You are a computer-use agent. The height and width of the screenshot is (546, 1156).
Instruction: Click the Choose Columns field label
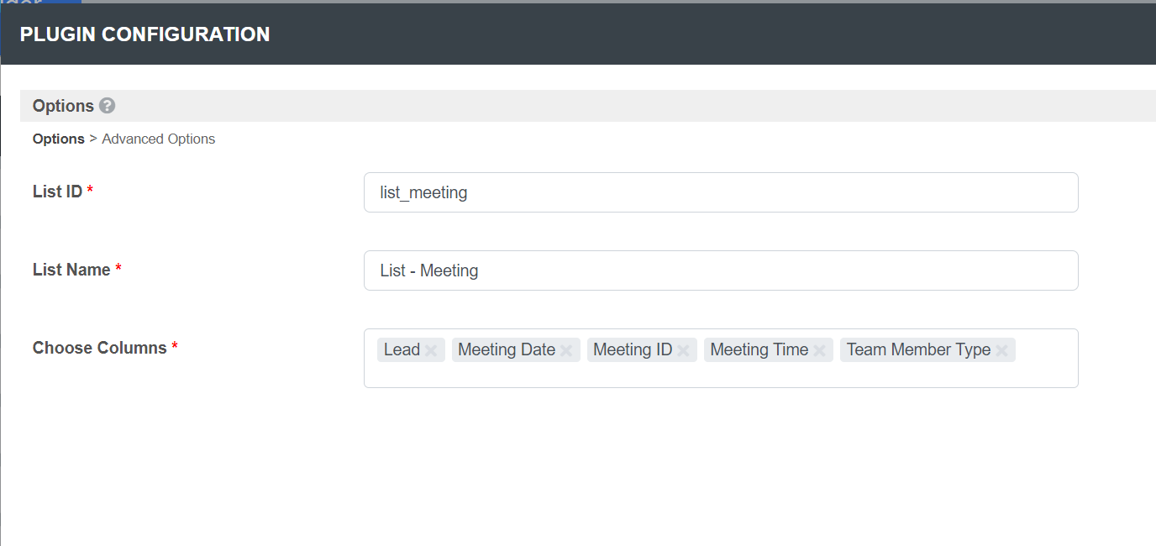click(x=99, y=348)
